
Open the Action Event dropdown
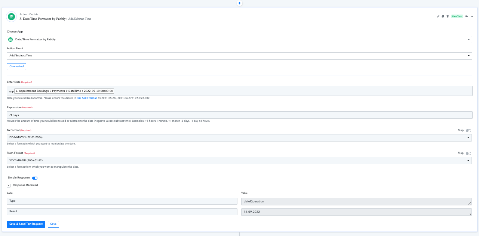point(239,56)
